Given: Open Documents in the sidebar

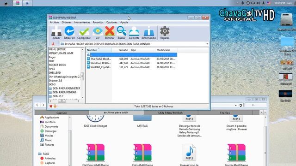Looking at the screenshot, I should pyautogui.click(x=49, y=126).
